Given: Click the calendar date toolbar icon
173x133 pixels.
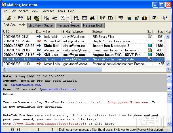Looking at the screenshot, I should [x=85, y=18].
